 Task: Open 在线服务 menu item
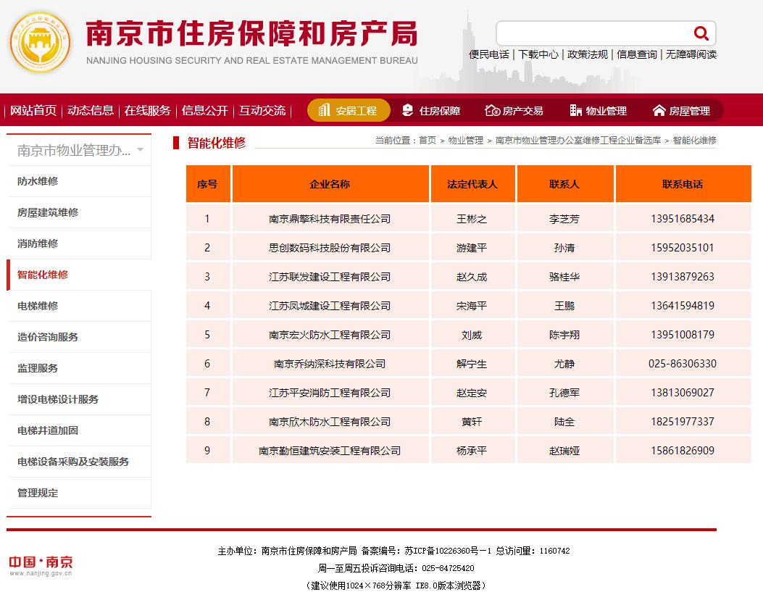(147, 110)
